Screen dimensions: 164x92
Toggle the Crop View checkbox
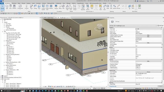point(136,49)
